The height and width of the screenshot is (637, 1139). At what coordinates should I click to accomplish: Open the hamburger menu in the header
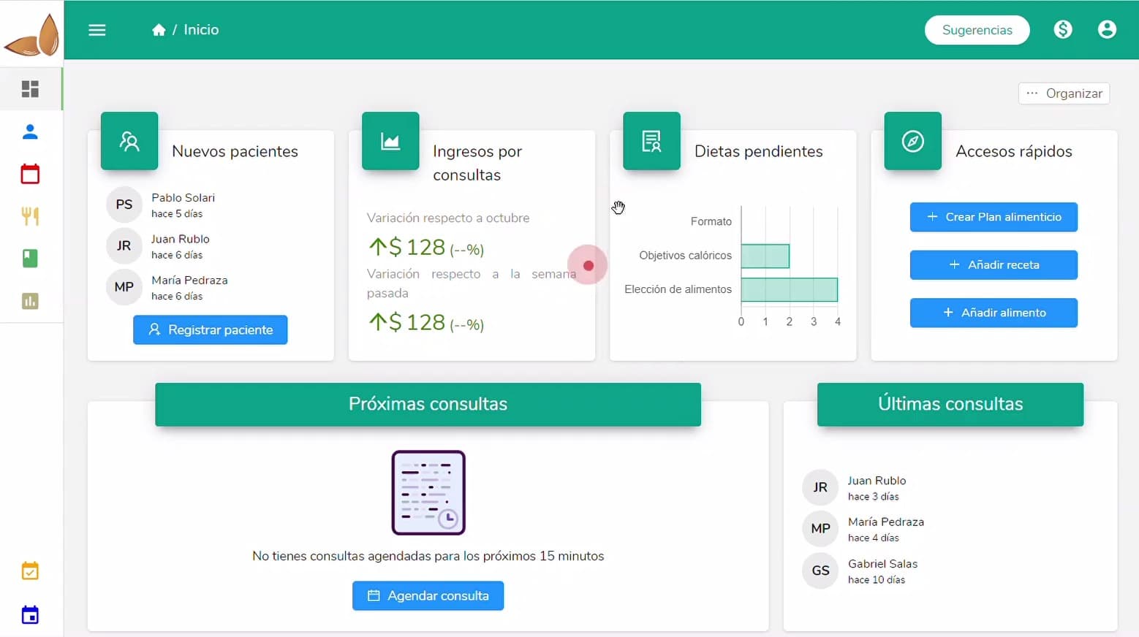pos(97,30)
